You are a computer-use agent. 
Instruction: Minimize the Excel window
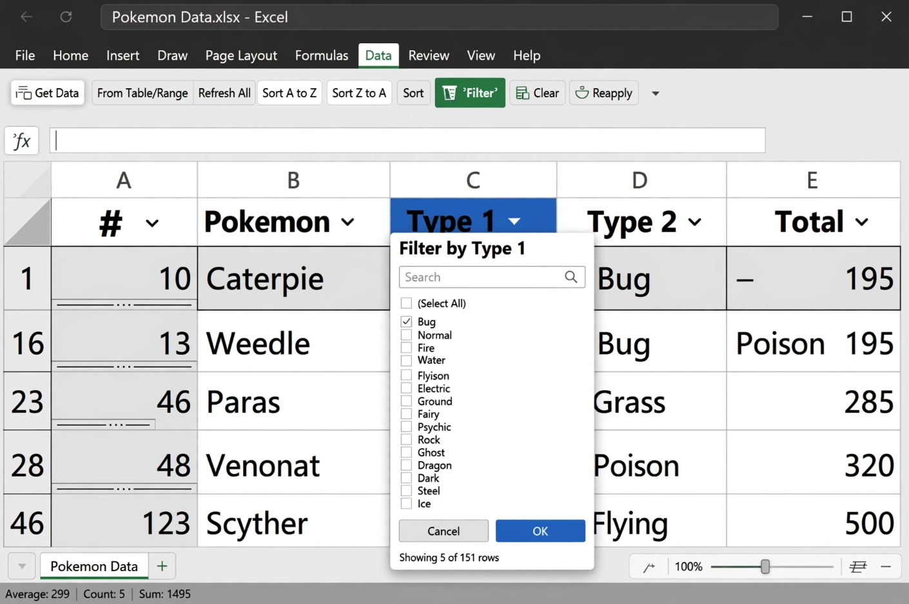[807, 17]
